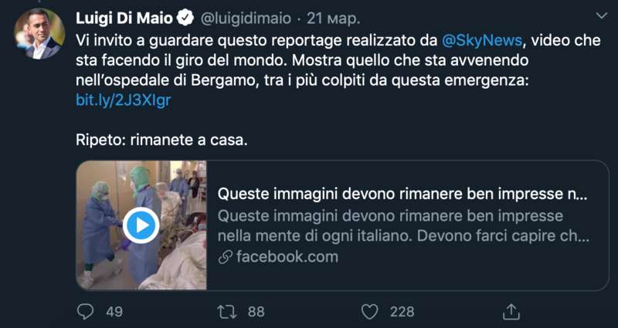Click the facebook.com source label
The height and width of the screenshot is (328, 618).
(287, 257)
